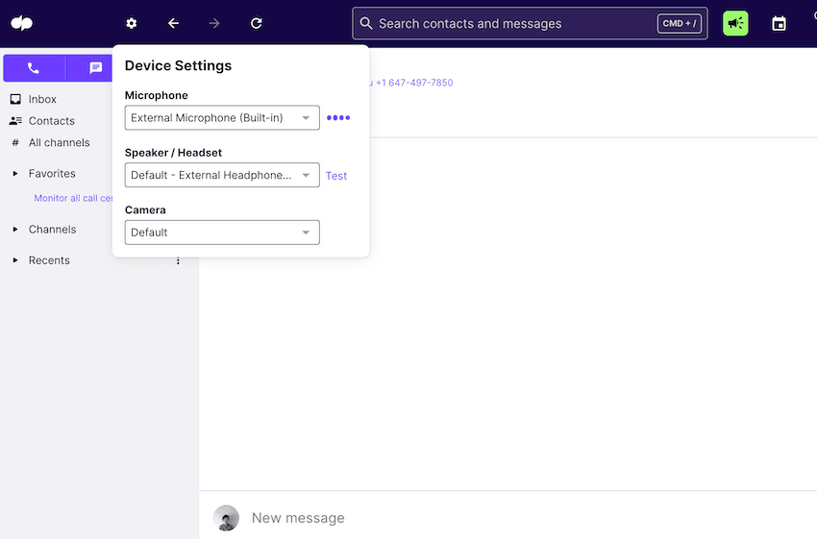Open Inbox in the sidebar

[x=42, y=99]
